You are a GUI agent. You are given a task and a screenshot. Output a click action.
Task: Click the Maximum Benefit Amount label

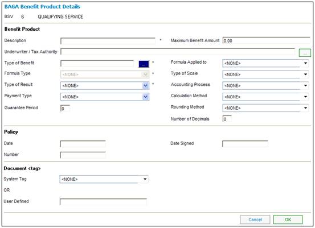(x=195, y=40)
